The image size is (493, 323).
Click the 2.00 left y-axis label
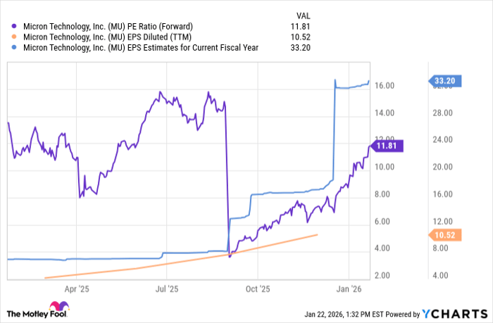coord(382,276)
